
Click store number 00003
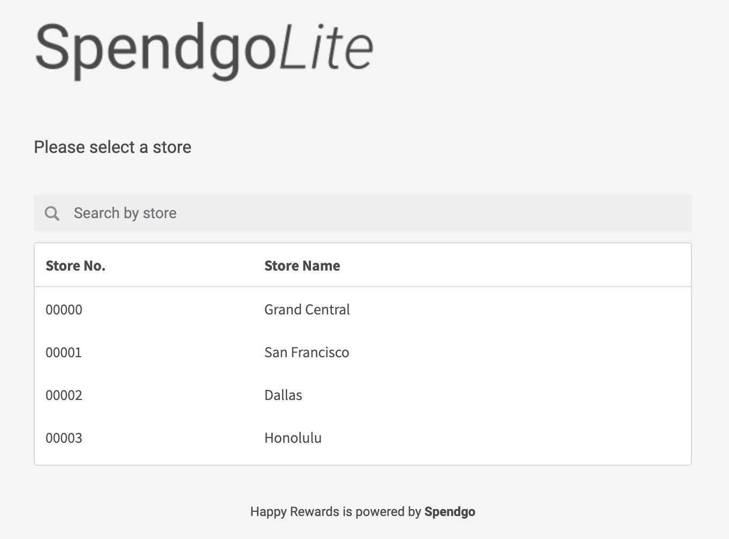[64, 438]
